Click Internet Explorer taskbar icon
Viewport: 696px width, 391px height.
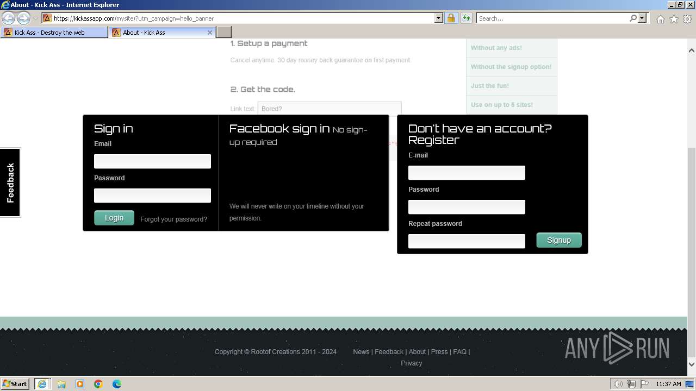[42, 384]
